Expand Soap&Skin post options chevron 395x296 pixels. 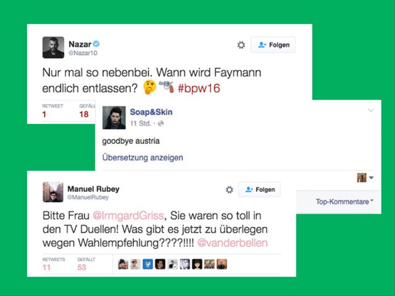pyautogui.click(x=371, y=110)
